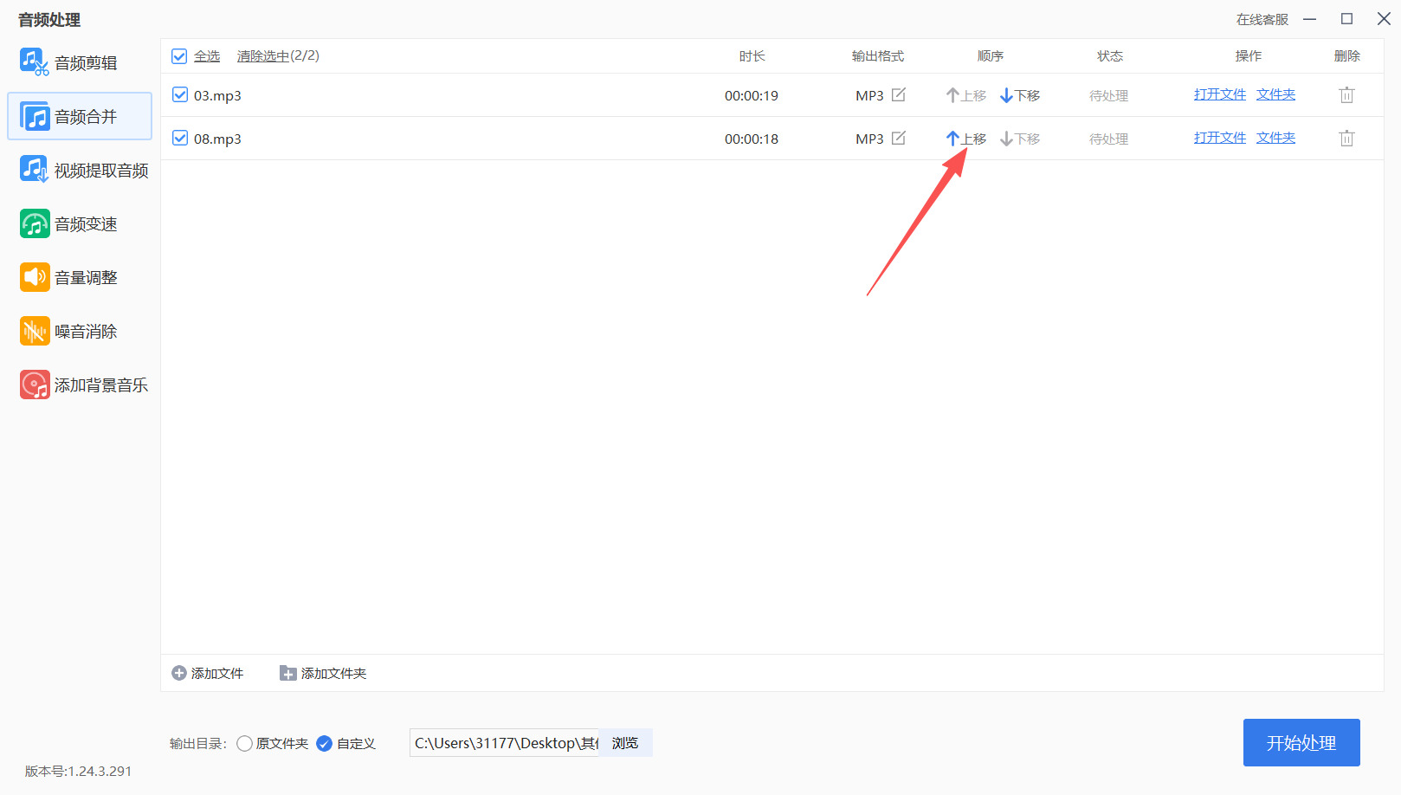Click the 全选 link text

(207, 56)
